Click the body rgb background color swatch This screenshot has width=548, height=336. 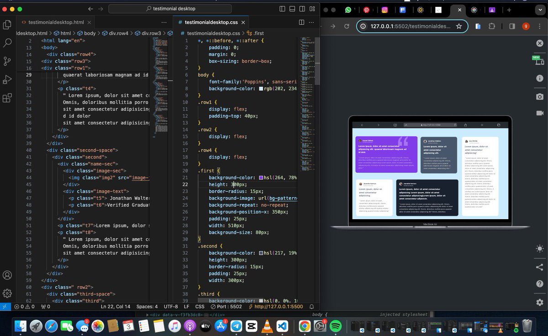pos(261,89)
